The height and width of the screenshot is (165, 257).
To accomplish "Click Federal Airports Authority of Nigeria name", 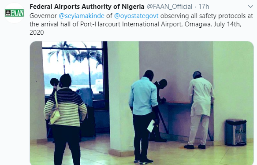I will point(87,7).
